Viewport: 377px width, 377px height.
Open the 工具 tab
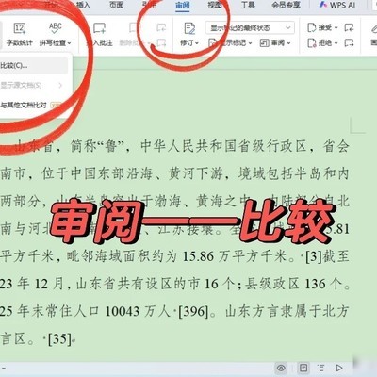click(x=248, y=5)
